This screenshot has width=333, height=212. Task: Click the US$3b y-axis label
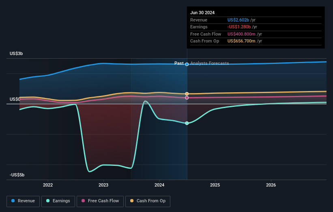point(16,53)
